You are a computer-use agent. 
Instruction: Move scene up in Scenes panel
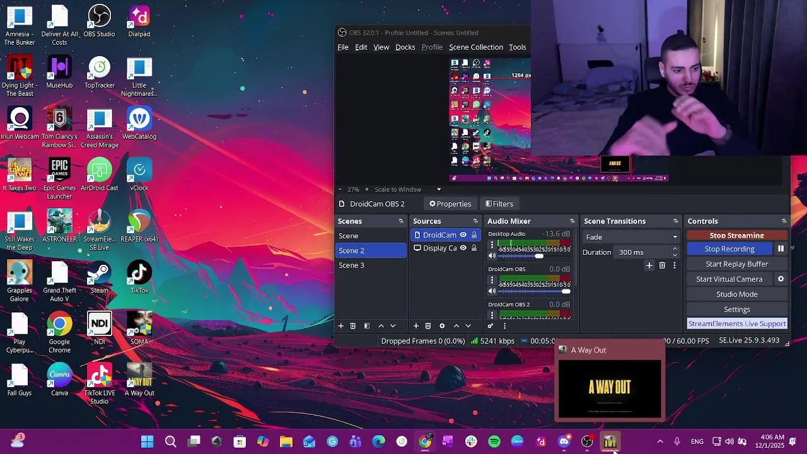coord(381,326)
